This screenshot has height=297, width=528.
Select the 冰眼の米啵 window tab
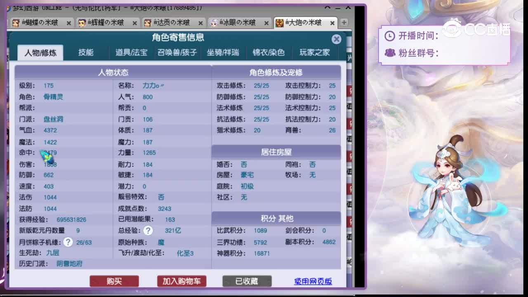point(239,23)
